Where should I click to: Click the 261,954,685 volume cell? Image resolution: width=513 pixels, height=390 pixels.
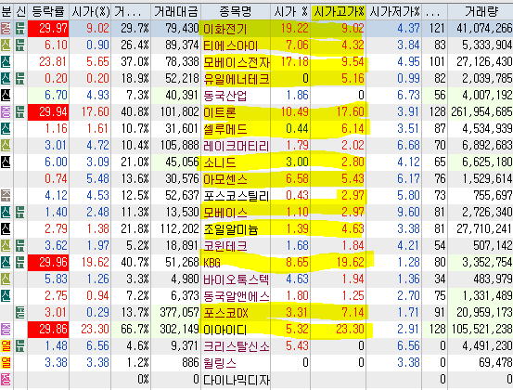[481, 112]
